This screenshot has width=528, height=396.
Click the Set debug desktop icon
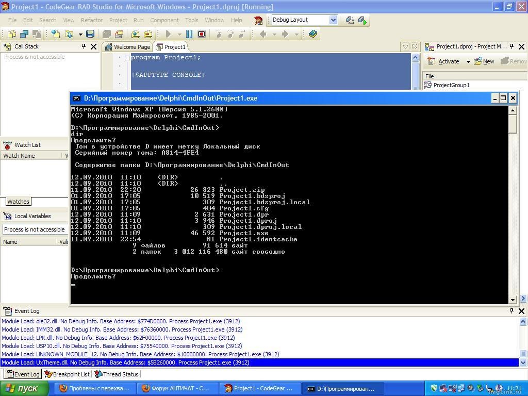(362, 20)
